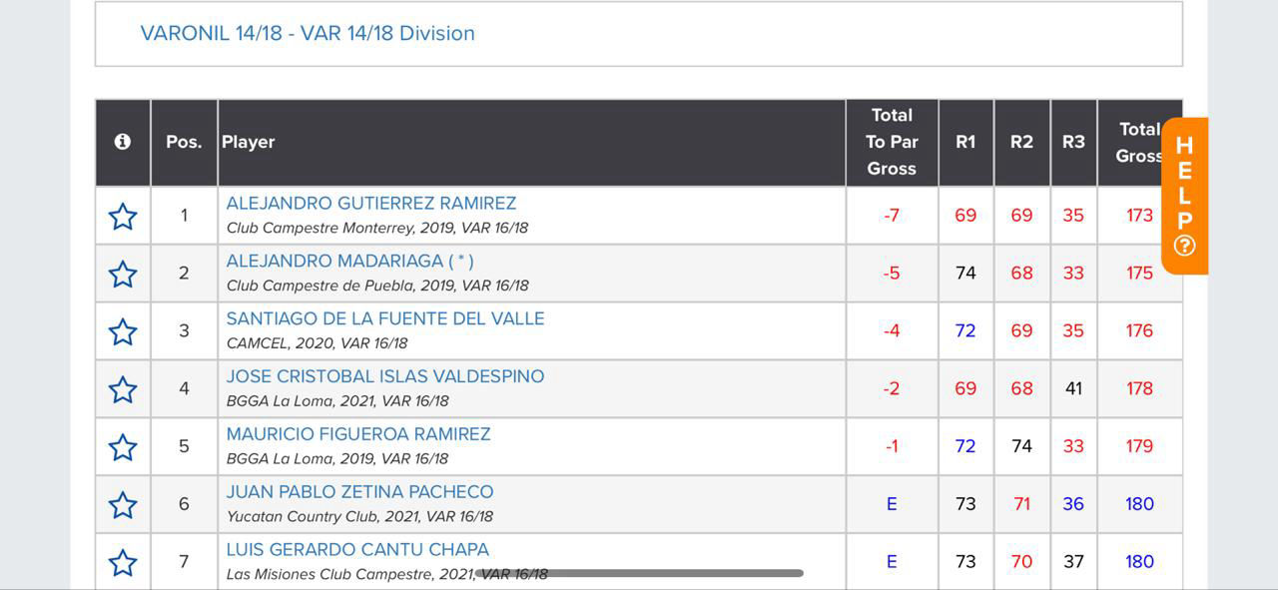Viewport: 1278px width, 590px height.
Task: Click the info icon in table header
Action: [x=123, y=142]
